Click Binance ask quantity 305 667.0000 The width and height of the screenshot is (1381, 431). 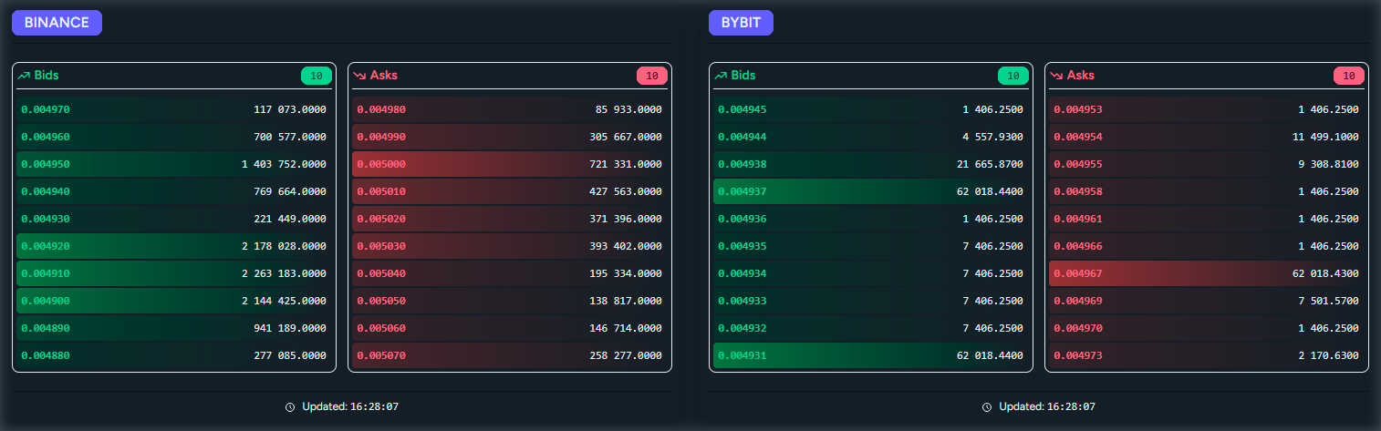[x=626, y=137]
